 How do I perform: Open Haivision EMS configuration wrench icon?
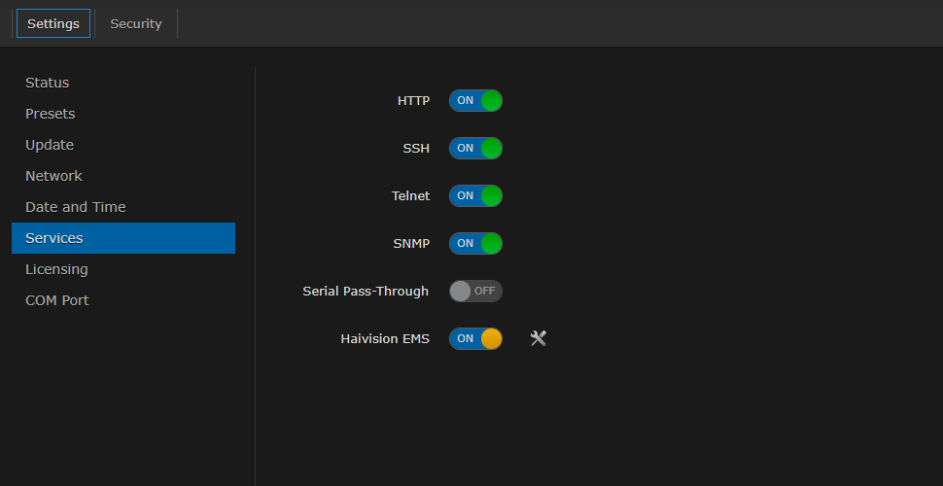[539, 338]
